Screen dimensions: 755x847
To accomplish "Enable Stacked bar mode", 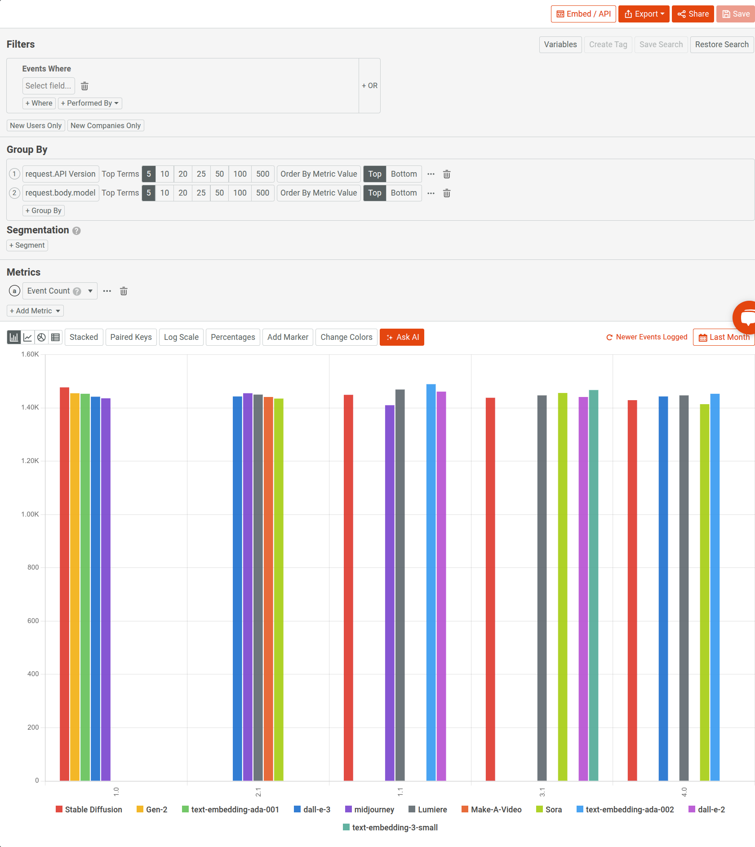I will (84, 337).
